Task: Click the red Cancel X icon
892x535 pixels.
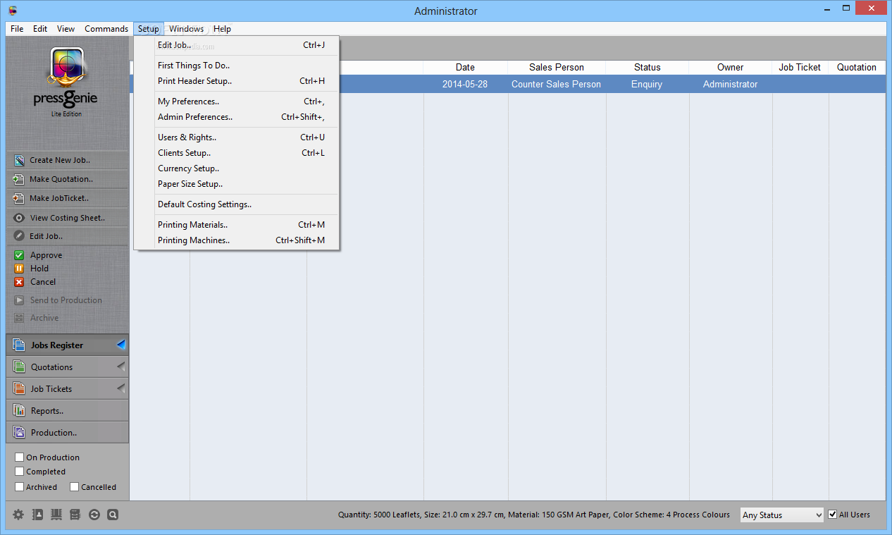Action: (19, 282)
